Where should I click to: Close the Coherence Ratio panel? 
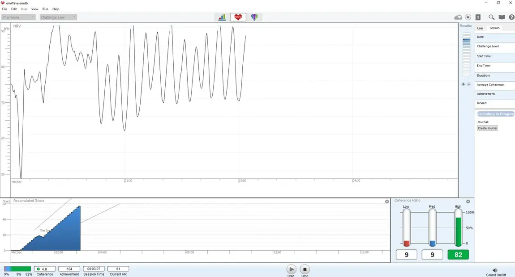click(x=468, y=201)
